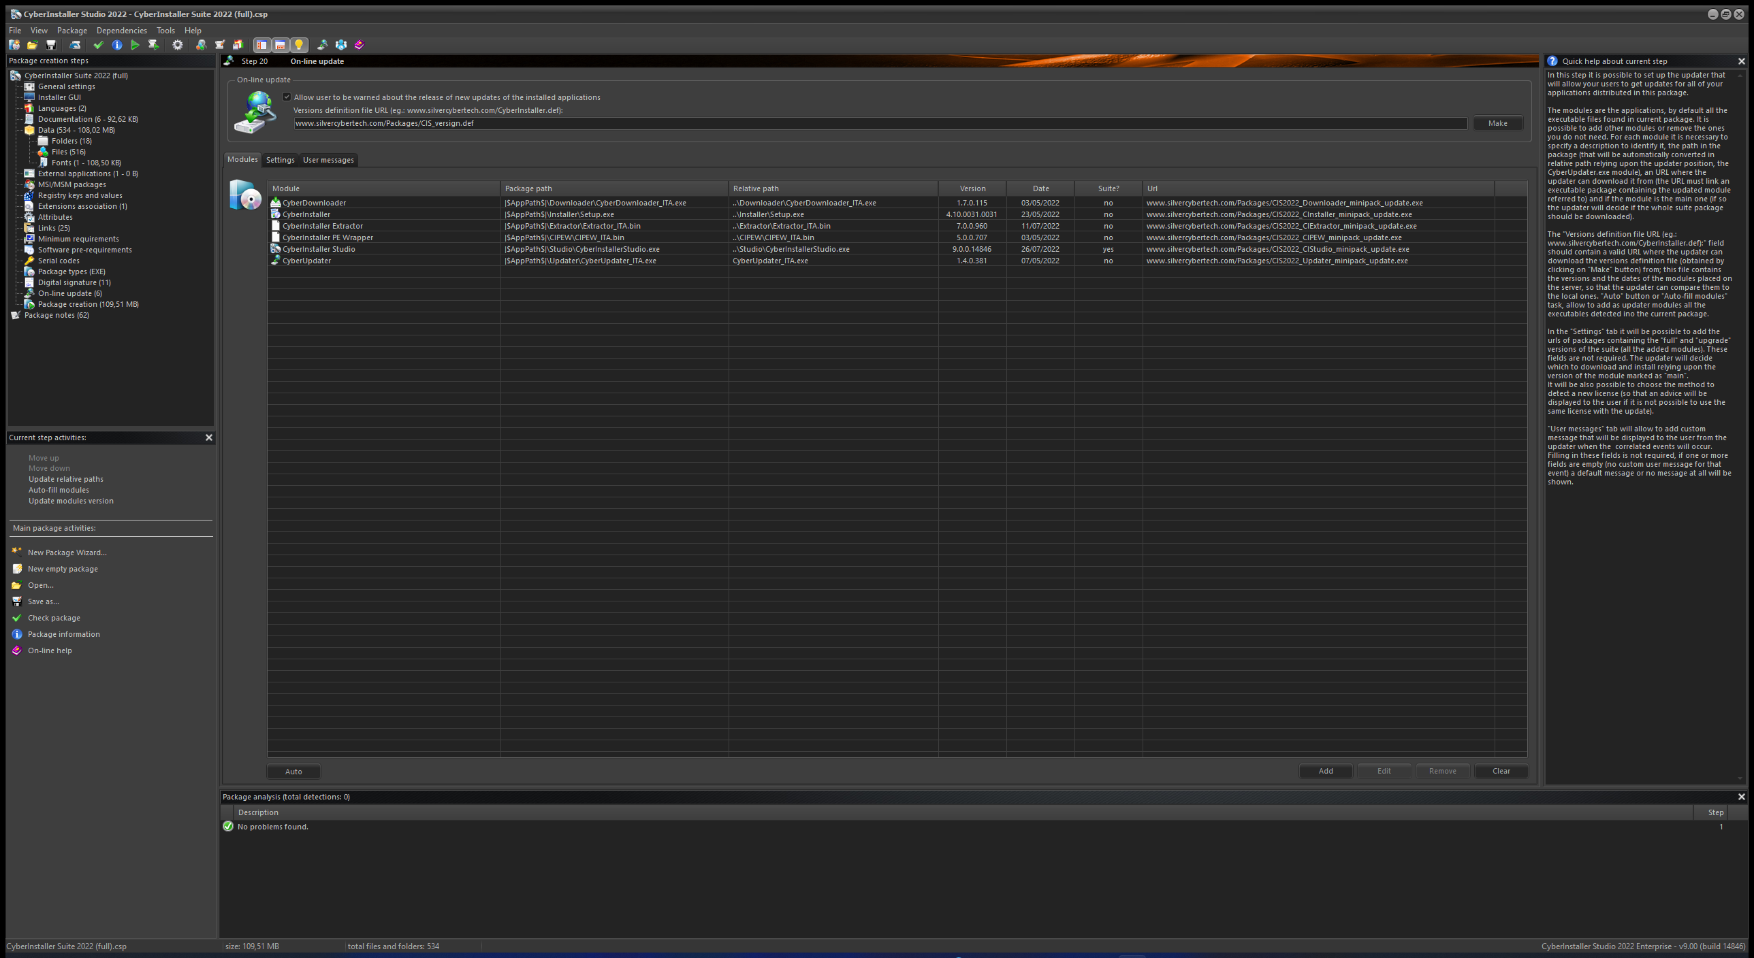Open the Tools menu
1754x958 pixels.
(x=165, y=31)
